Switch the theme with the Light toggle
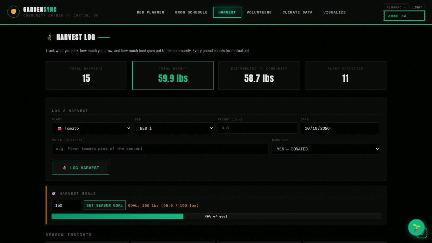The height and width of the screenshot is (243, 432). point(417,7)
